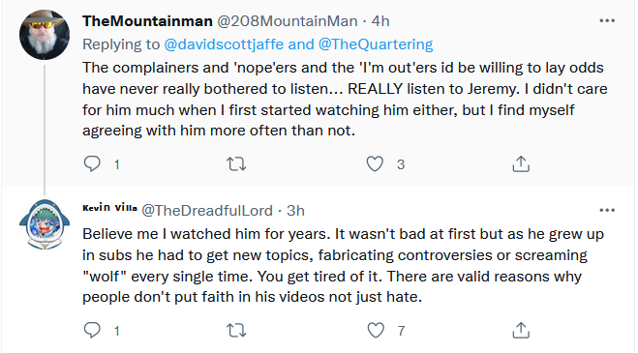Share TheMountainman's tweet via share icon
Image resolution: width=638 pixels, height=353 pixels.
pyautogui.click(x=521, y=163)
